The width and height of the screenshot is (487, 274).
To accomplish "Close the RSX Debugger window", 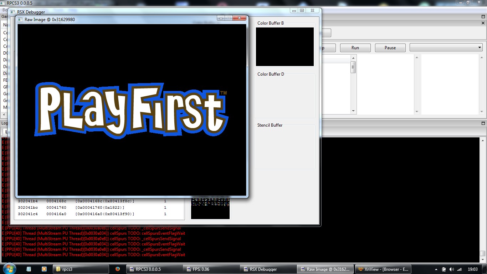I will coord(312,11).
